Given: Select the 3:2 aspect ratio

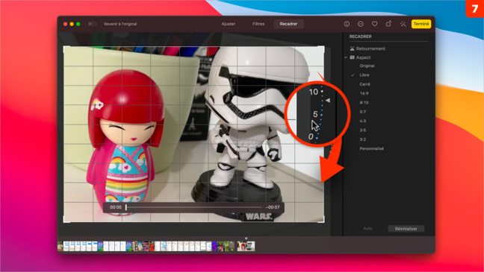Looking at the screenshot, I should (x=363, y=139).
